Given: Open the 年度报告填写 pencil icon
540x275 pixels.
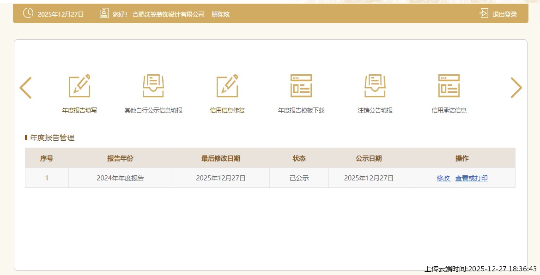Looking at the screenshot, I should [x=79, y=86].
